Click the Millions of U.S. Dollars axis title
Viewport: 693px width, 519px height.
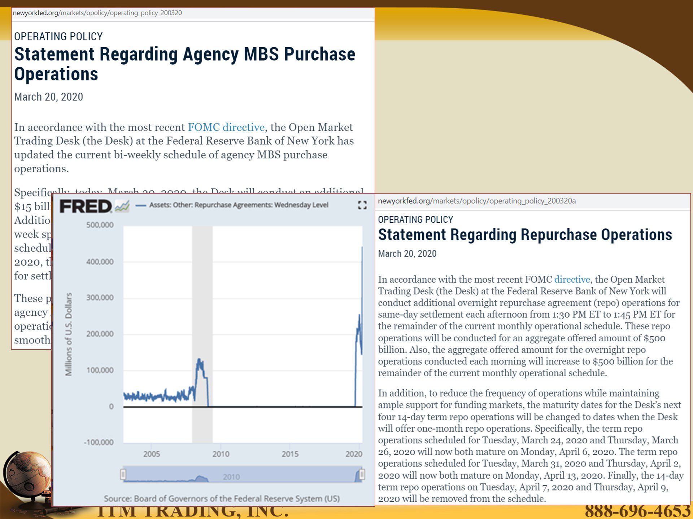coord(68,334)
